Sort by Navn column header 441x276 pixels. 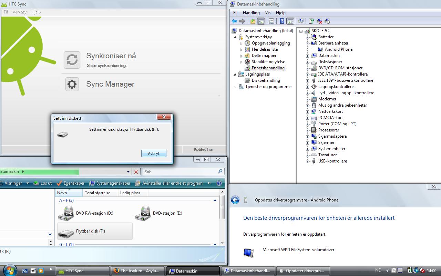(69, 193)
